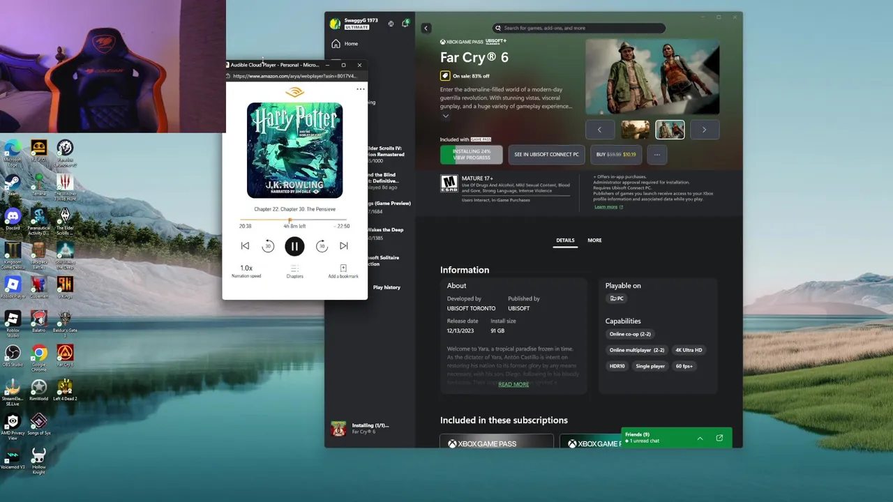Image resolution: width=893 pixels, height=502 pixels.
Task: Buy Far Cry 6 for $10.19
Action: [x=616, y=154]
